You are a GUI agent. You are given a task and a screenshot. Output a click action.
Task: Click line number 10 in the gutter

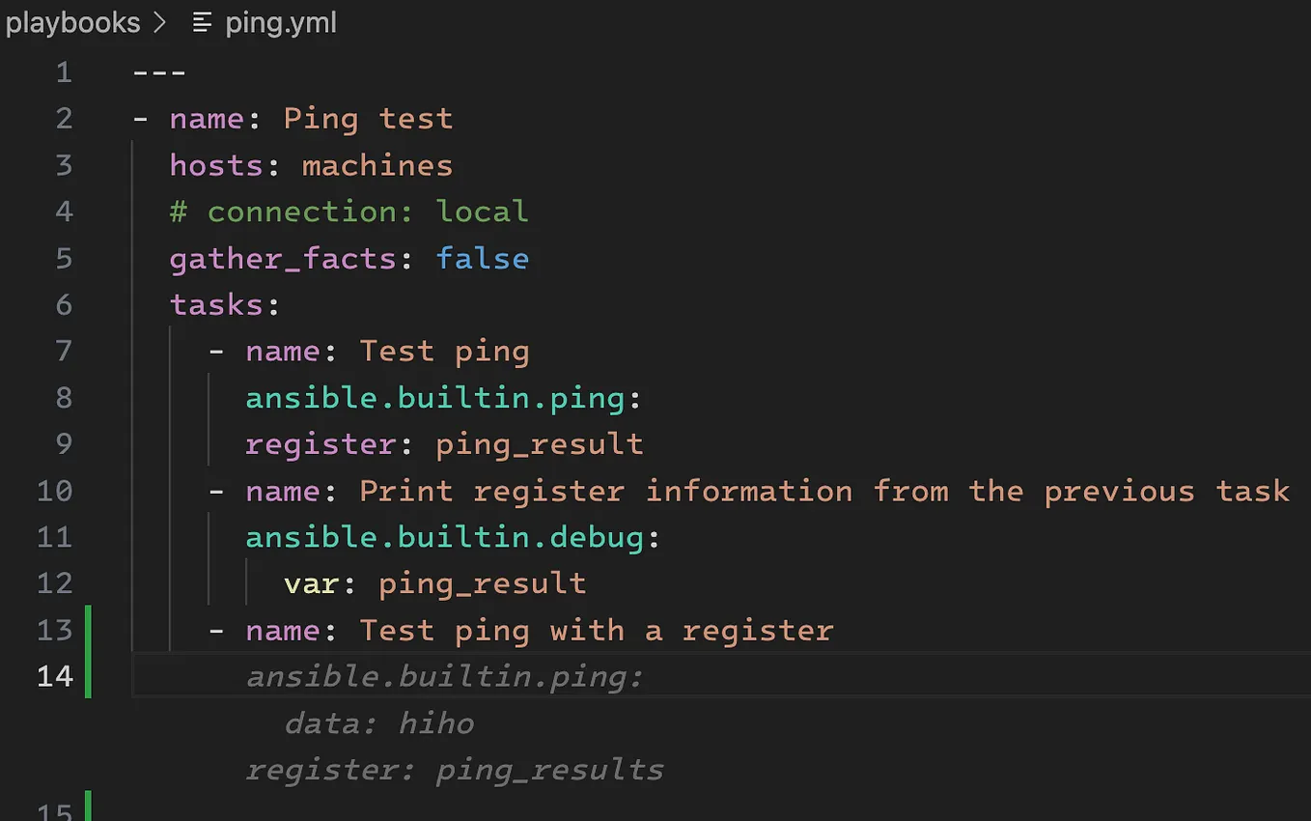click(x=54, y=491)
